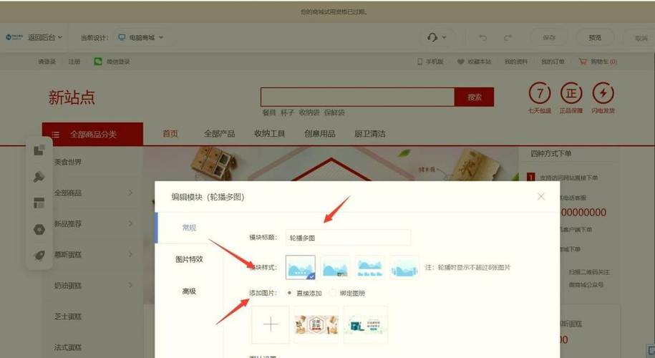Select the 绑定图册 radio option
This screenshot has height=358, width=655.
click(x=334, y=293)
